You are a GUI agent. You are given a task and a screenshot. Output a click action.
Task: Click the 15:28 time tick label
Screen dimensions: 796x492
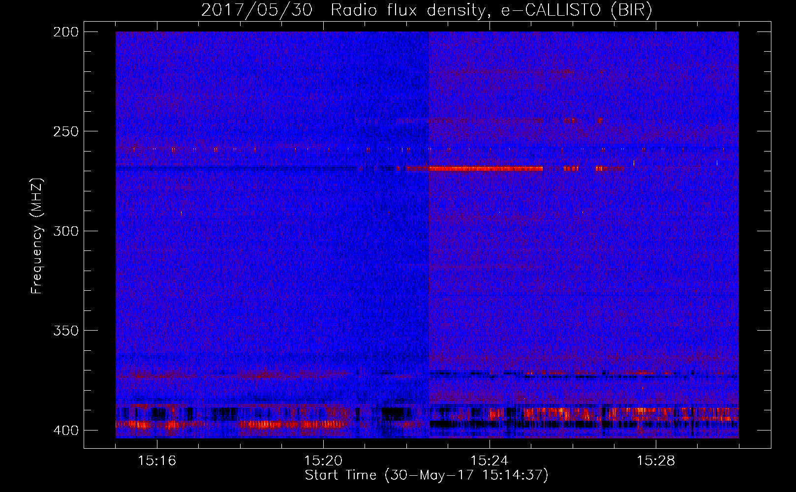pyautogui.click(x=656, y=461)
